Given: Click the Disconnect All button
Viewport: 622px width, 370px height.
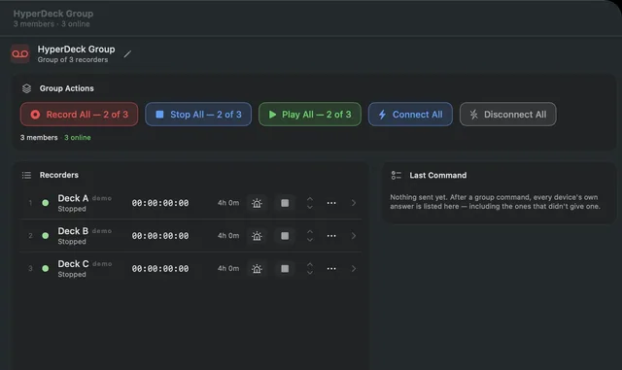Looking at the screenshot, I should 507,115.
